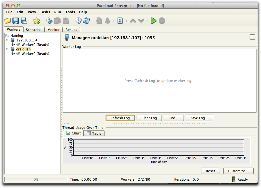The height and width of the screenshot is (188, 261).
Task: Show the Table tab of Thread Usage
Action: tap(94, 133)
